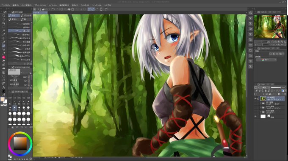Click inside the color saturation square
Viewport: 288px width, 161px height.
pos(20,143)
